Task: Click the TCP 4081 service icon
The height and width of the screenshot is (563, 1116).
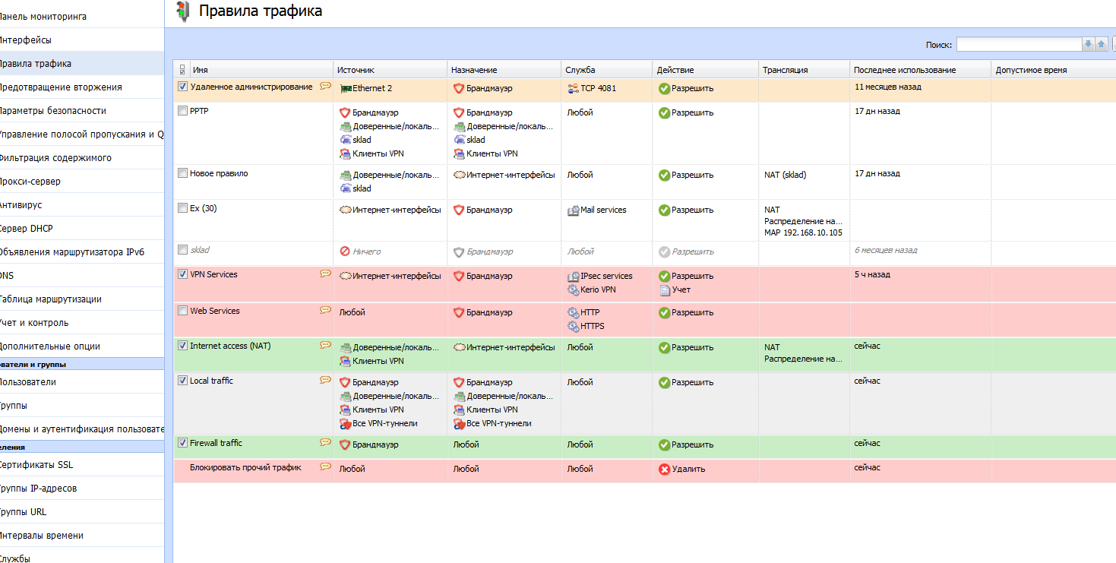Action: pos(574,88)
